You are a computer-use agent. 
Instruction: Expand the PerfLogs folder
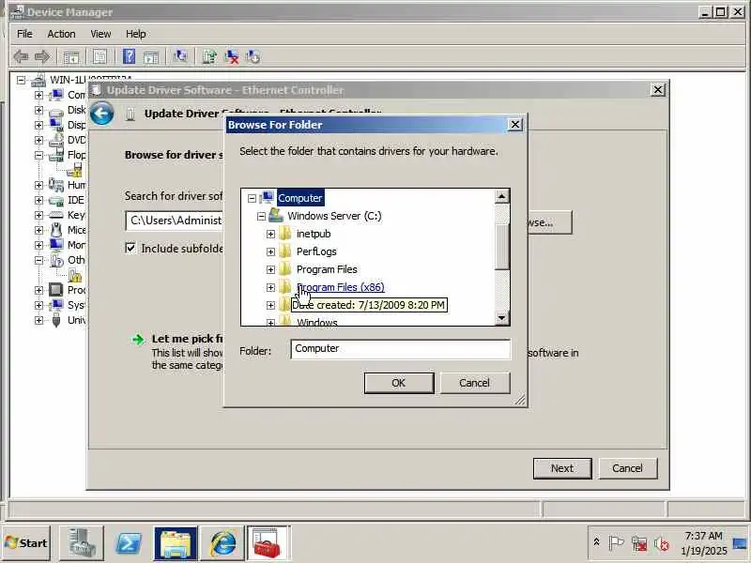270,251
